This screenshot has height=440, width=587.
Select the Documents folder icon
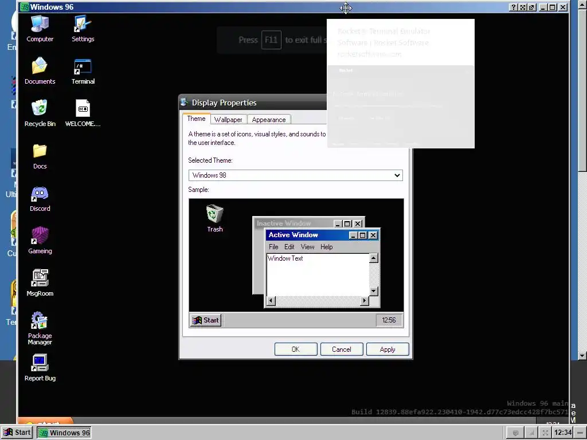(x=40, y=71)
